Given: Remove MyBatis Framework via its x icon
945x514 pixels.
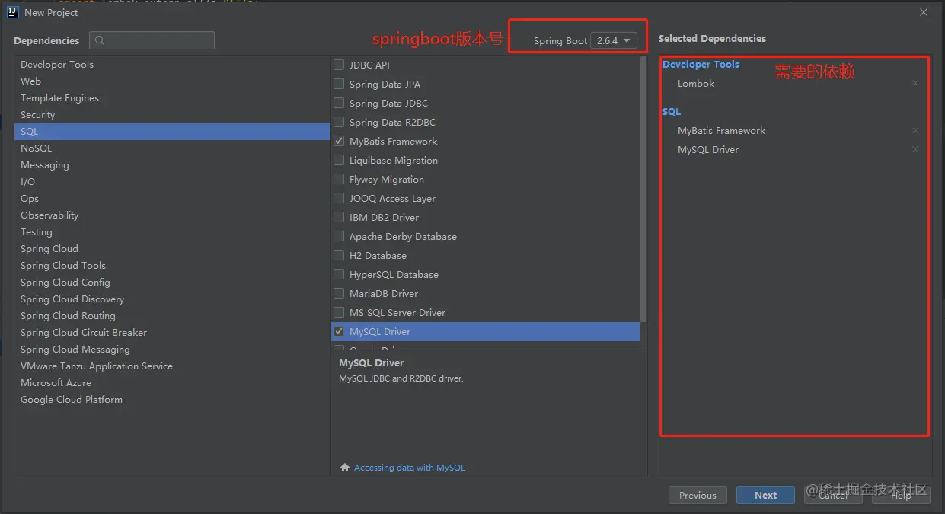Looking at the screenshot, I should click(x=915, y=130).
